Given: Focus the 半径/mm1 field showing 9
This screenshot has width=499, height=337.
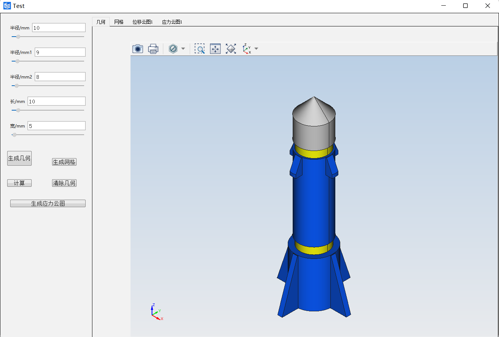Looking at the screenshot, I should click(x=60, y=52).
